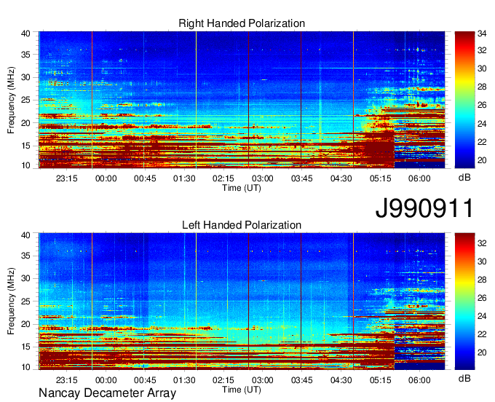Click the 01:30 tick on Left Handed plot

[x=184, y=380]
